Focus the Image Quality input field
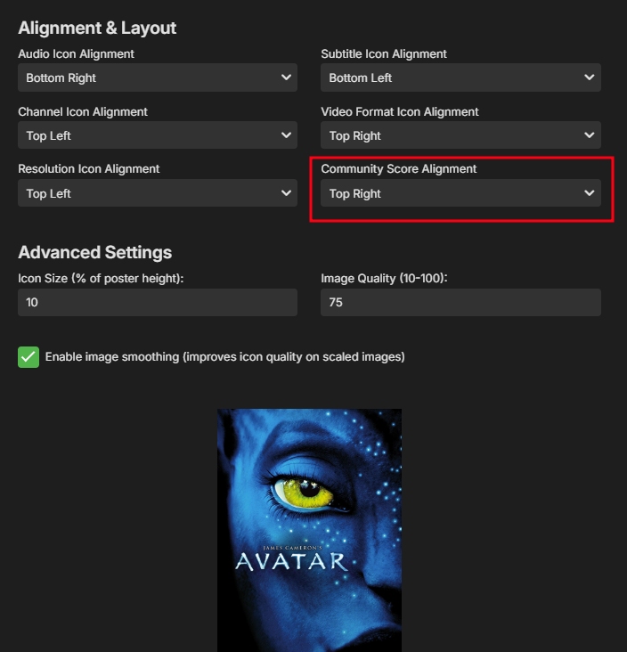The height and width of the screenshot is (652, 627). [460, 302]
